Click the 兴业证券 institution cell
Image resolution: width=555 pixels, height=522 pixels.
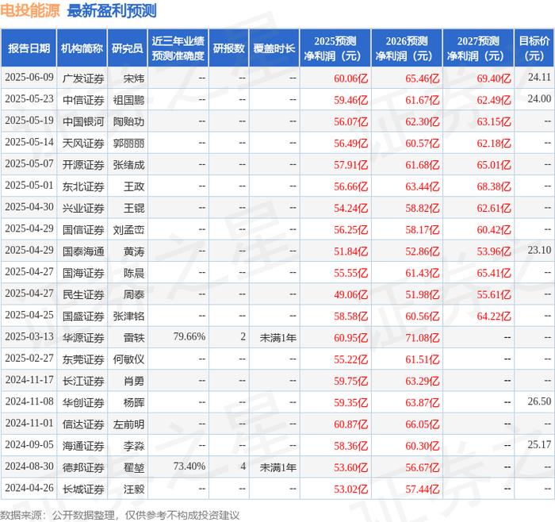point(83,208)
